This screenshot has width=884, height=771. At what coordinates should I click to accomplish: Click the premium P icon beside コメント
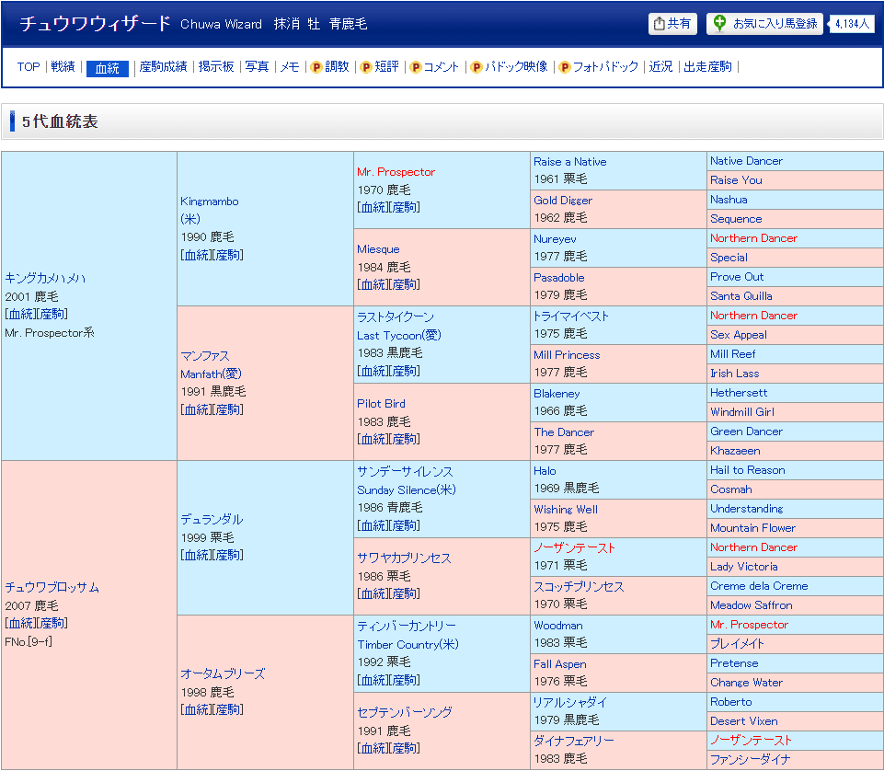coord(416,67)
